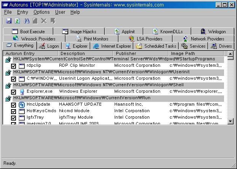Select the Everything tab
This screenshot has height=169, width=237.
tap(20, 45)
